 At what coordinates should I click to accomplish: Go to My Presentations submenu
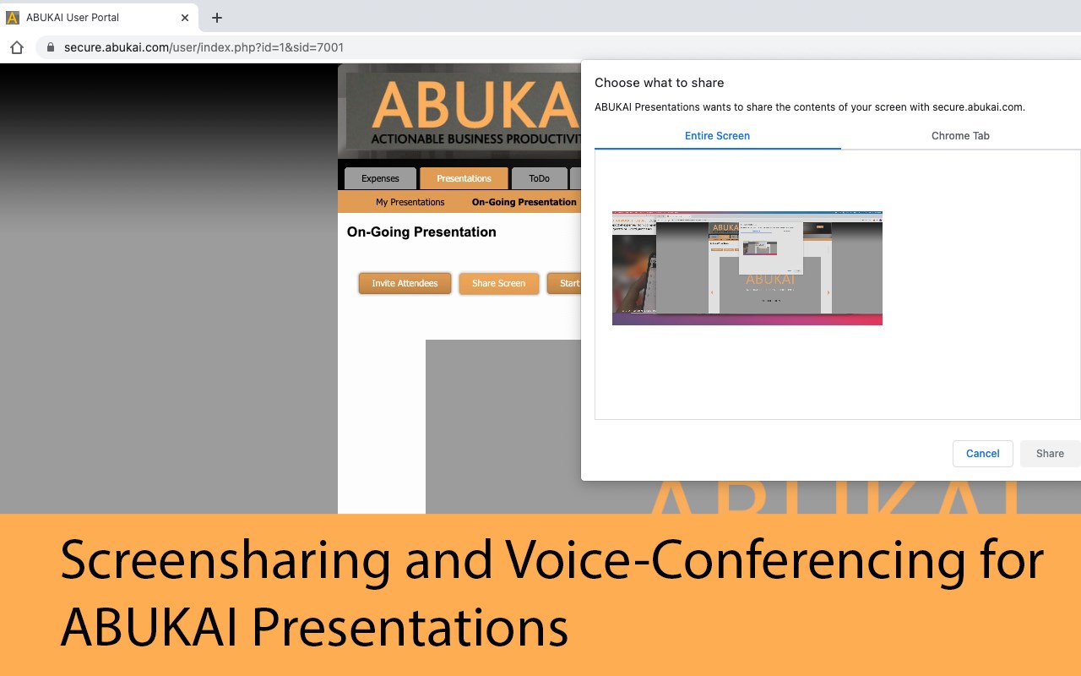[x=410, y=202]
